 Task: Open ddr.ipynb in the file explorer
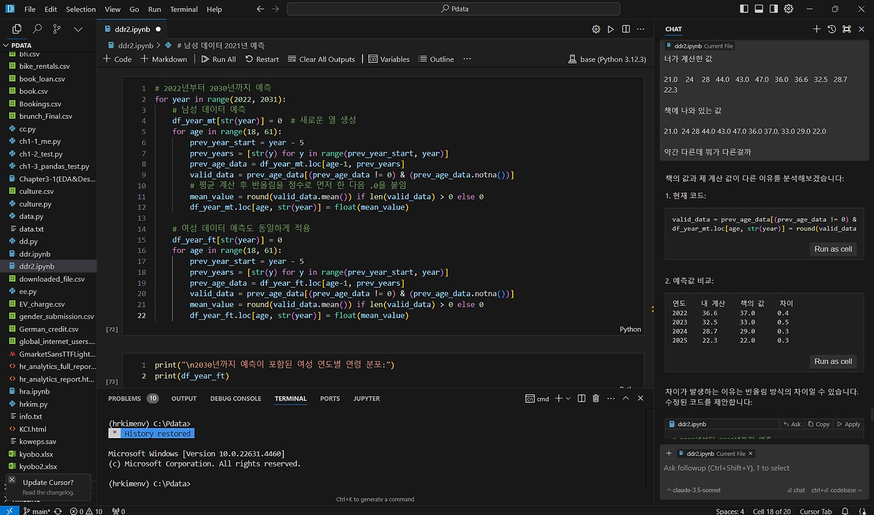[34, 254]
